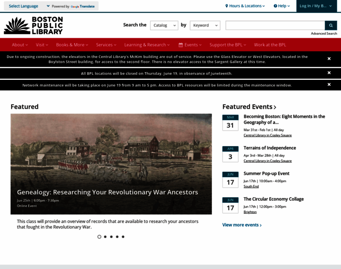Open the Support the BPL menu
The width and height of the screenshot is (341, 269).
tap(227, 45)
